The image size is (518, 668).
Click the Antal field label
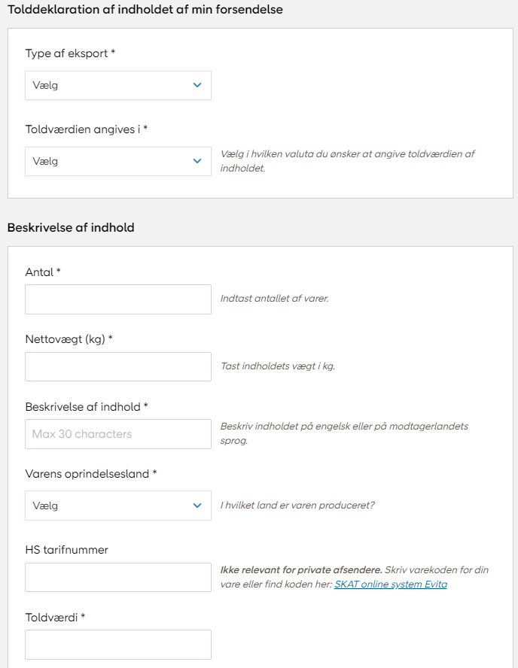[42, 272]
